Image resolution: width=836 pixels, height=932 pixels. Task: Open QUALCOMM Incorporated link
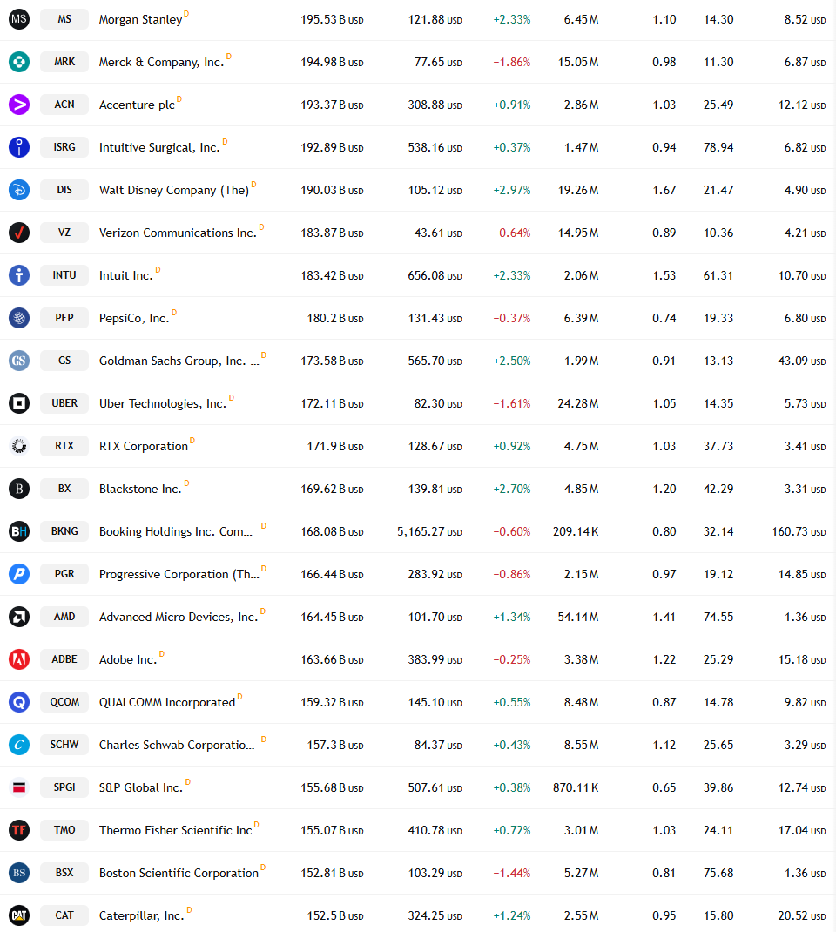167,703
